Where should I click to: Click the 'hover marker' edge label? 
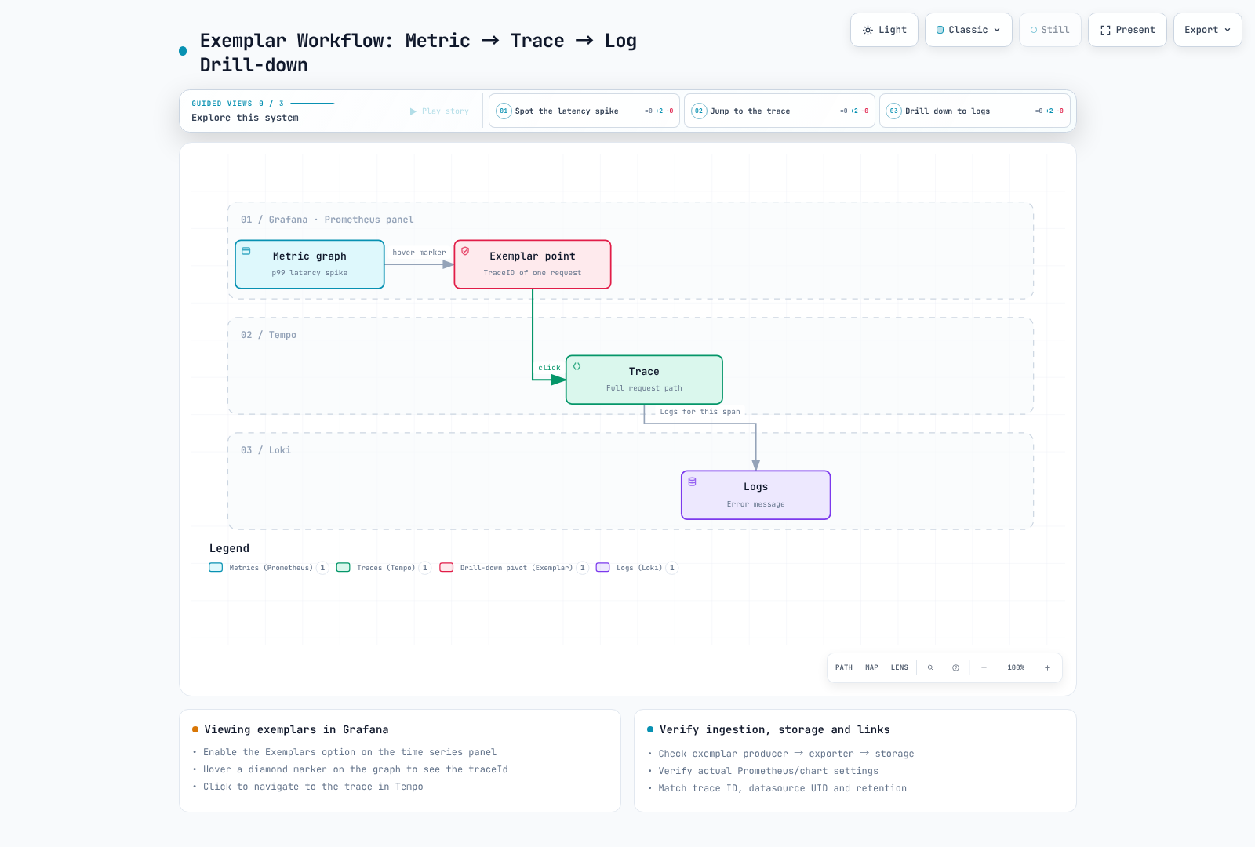pos(419,253)
